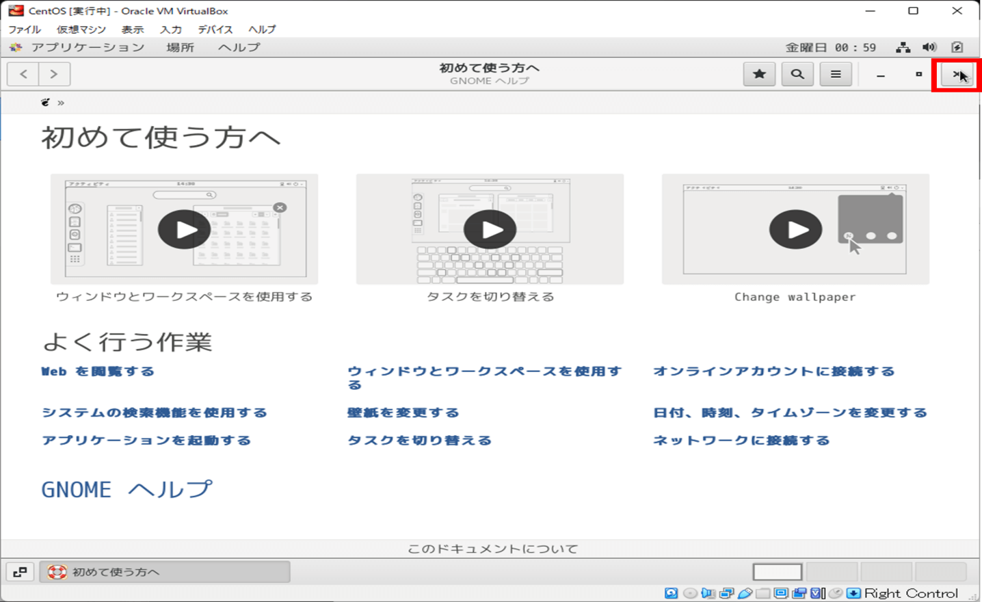
Task: Minimize the GNOME Help window
Action: point(881,74)
